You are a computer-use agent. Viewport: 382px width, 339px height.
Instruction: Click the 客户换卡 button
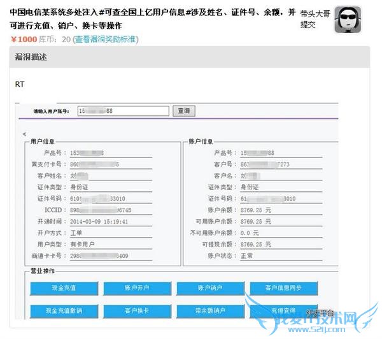(137, 311)
